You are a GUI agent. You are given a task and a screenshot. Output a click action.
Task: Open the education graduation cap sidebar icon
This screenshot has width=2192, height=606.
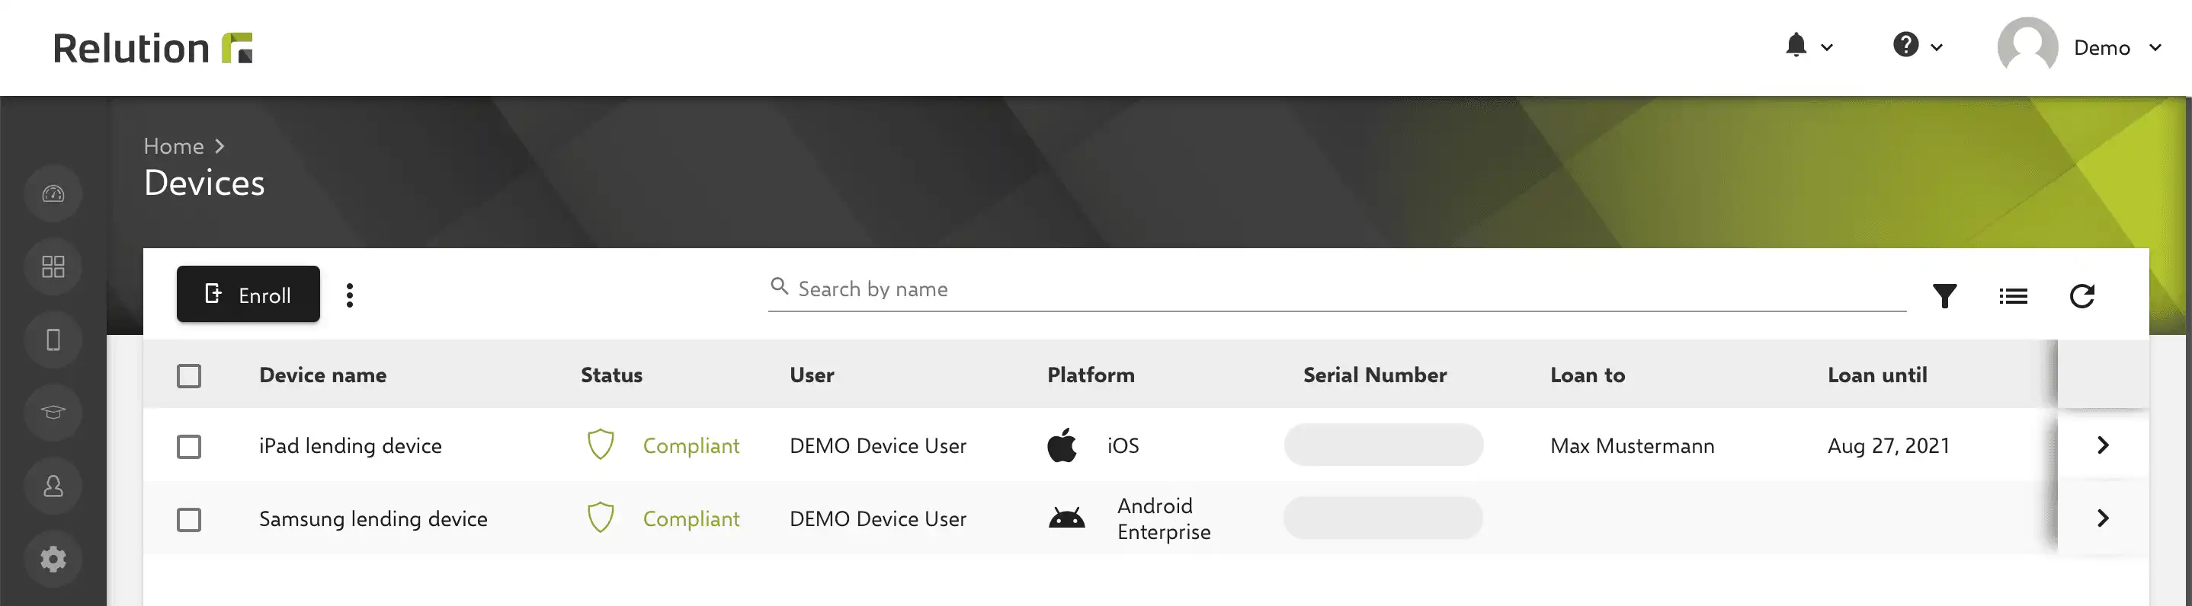click(x=53, y=413)
